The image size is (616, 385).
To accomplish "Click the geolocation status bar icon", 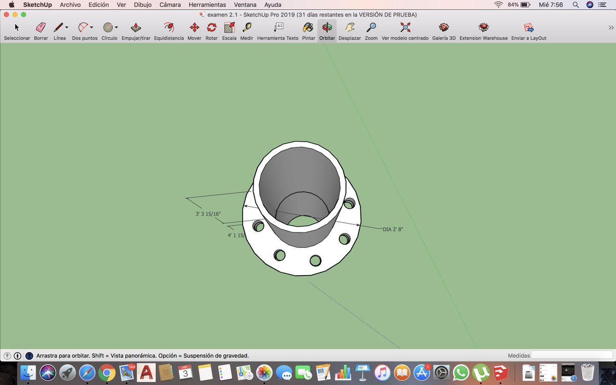I will [x=7, y=355].
